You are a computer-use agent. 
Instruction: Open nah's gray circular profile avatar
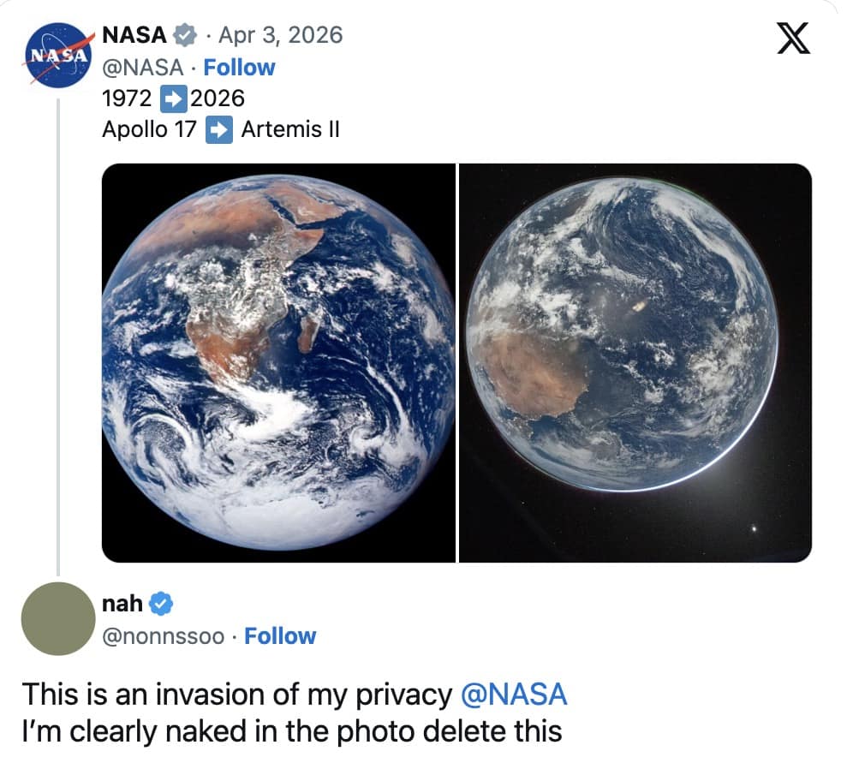[x=57, y=618]
